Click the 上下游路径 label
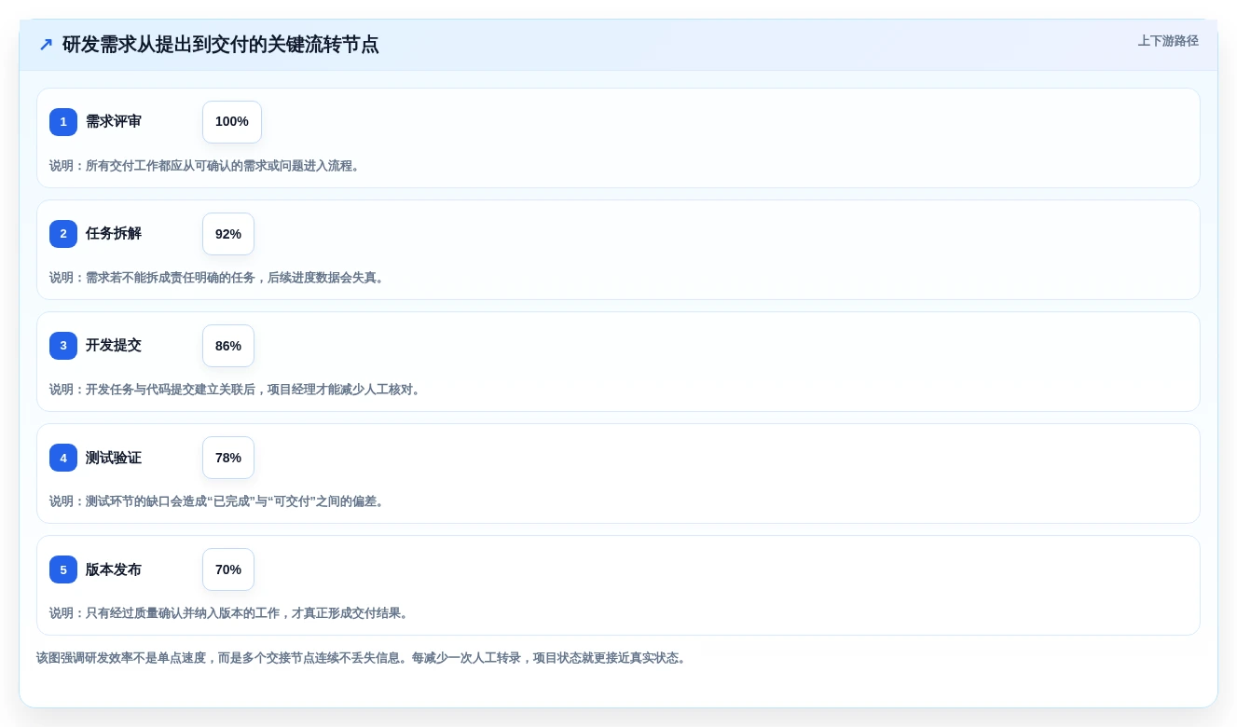 pyautogui.click(x=1168, y=41)
